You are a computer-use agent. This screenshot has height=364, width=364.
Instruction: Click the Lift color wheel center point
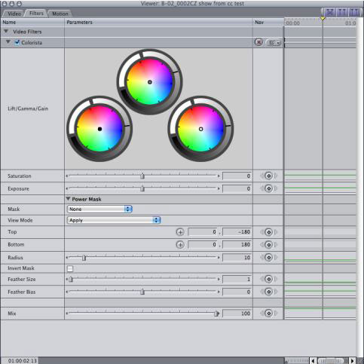[x=99, y=129]
